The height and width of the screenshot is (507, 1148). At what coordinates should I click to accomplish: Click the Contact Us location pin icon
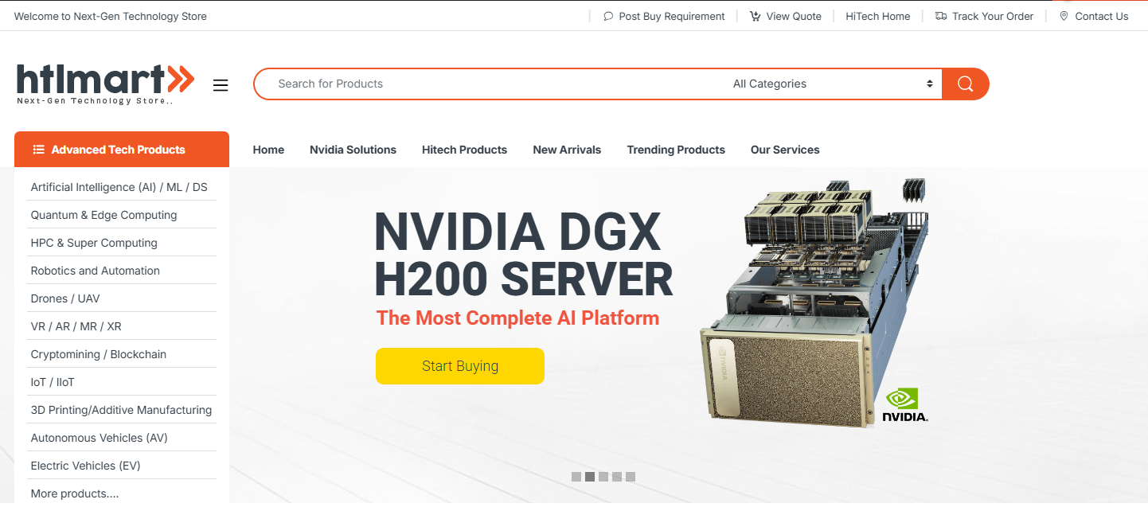point(1064,16)
